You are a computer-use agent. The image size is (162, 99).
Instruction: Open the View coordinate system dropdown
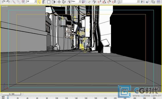click(x=76, y=1)
